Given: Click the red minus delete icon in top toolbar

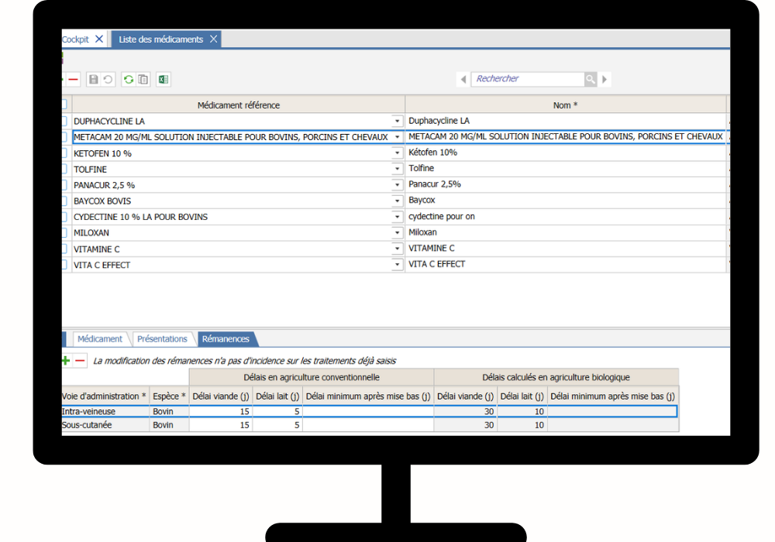Looking at the screenshot, I should coord(73,80).
